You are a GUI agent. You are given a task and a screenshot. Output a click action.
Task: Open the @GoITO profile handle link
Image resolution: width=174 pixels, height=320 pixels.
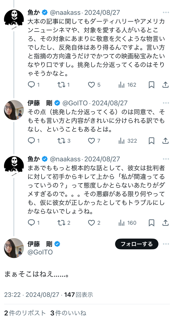coord(40,252)
